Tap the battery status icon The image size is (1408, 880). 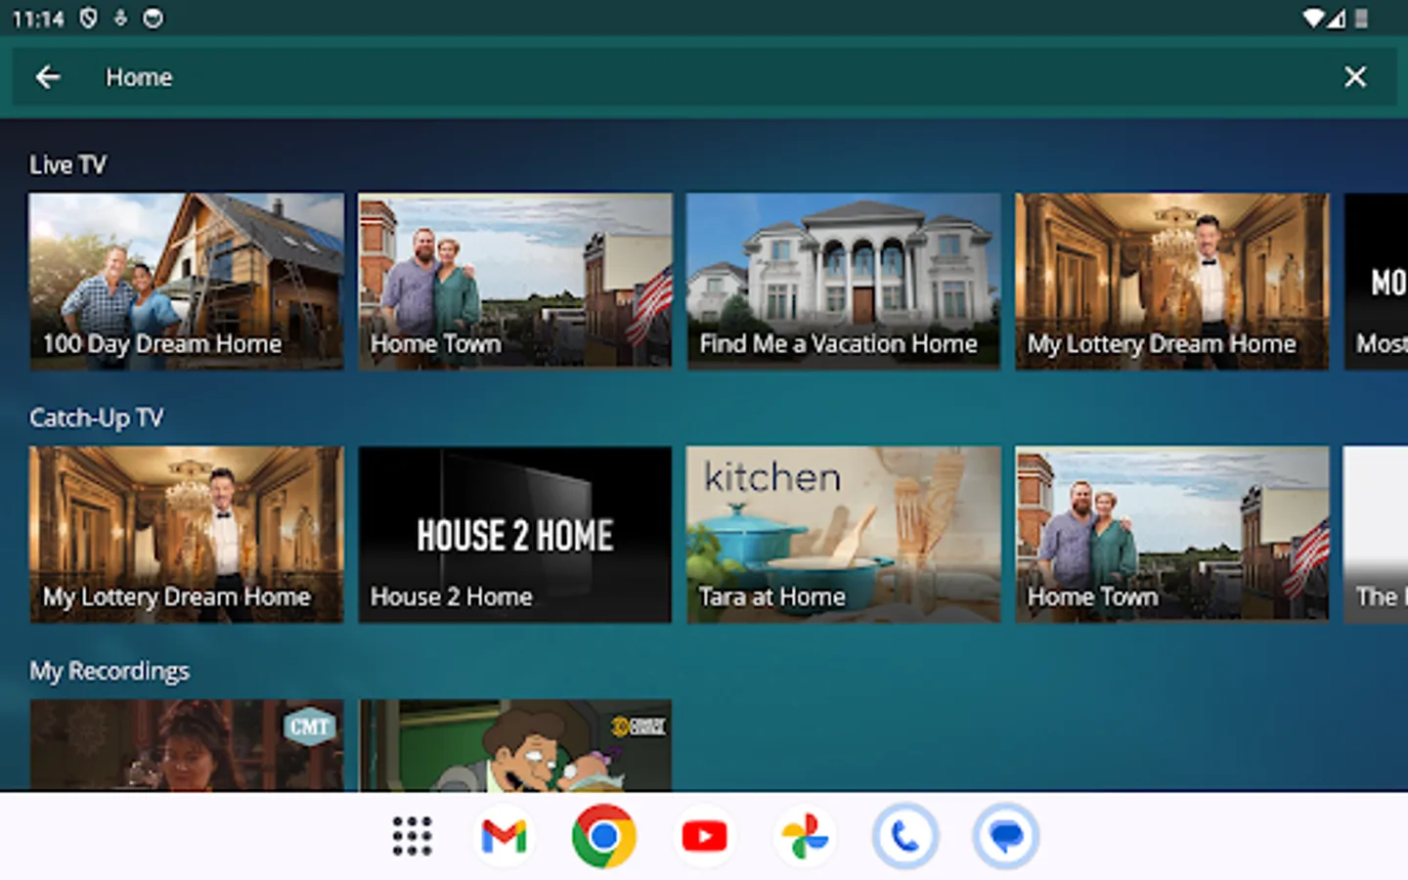1361,18
